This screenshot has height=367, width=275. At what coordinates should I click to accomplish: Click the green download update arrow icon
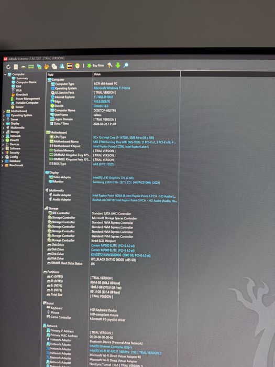(x=118, y=65)
